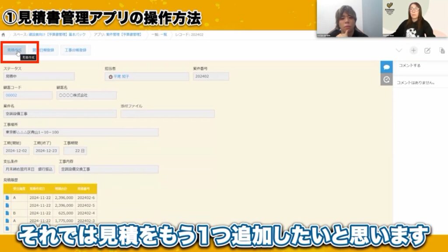Click the end date 2024-12-23
This screenshot has height=252, width=448.
(x=46, y=150)
